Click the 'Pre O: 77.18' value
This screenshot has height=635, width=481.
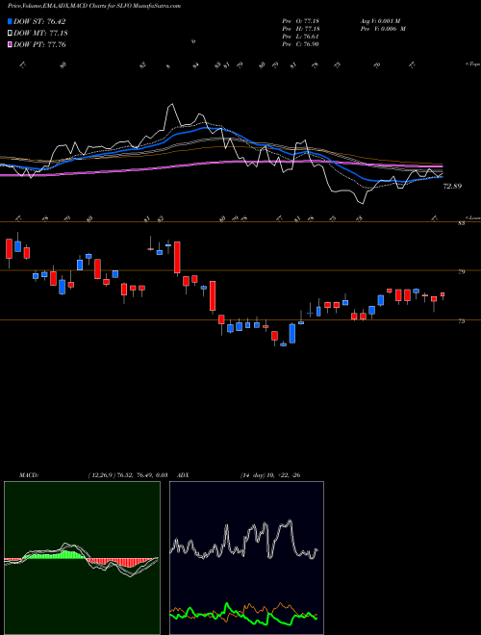tap(300, 21)
